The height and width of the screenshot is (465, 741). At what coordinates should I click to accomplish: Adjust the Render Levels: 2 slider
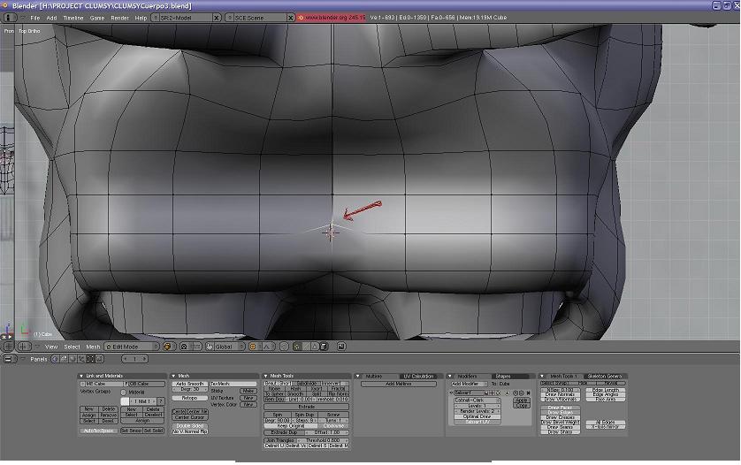tap(477, 411)
